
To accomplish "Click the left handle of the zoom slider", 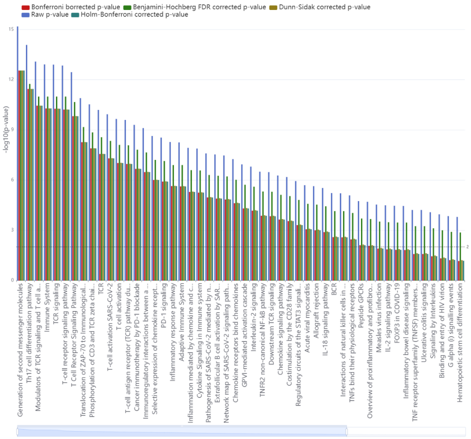I will tap(17, 431).
